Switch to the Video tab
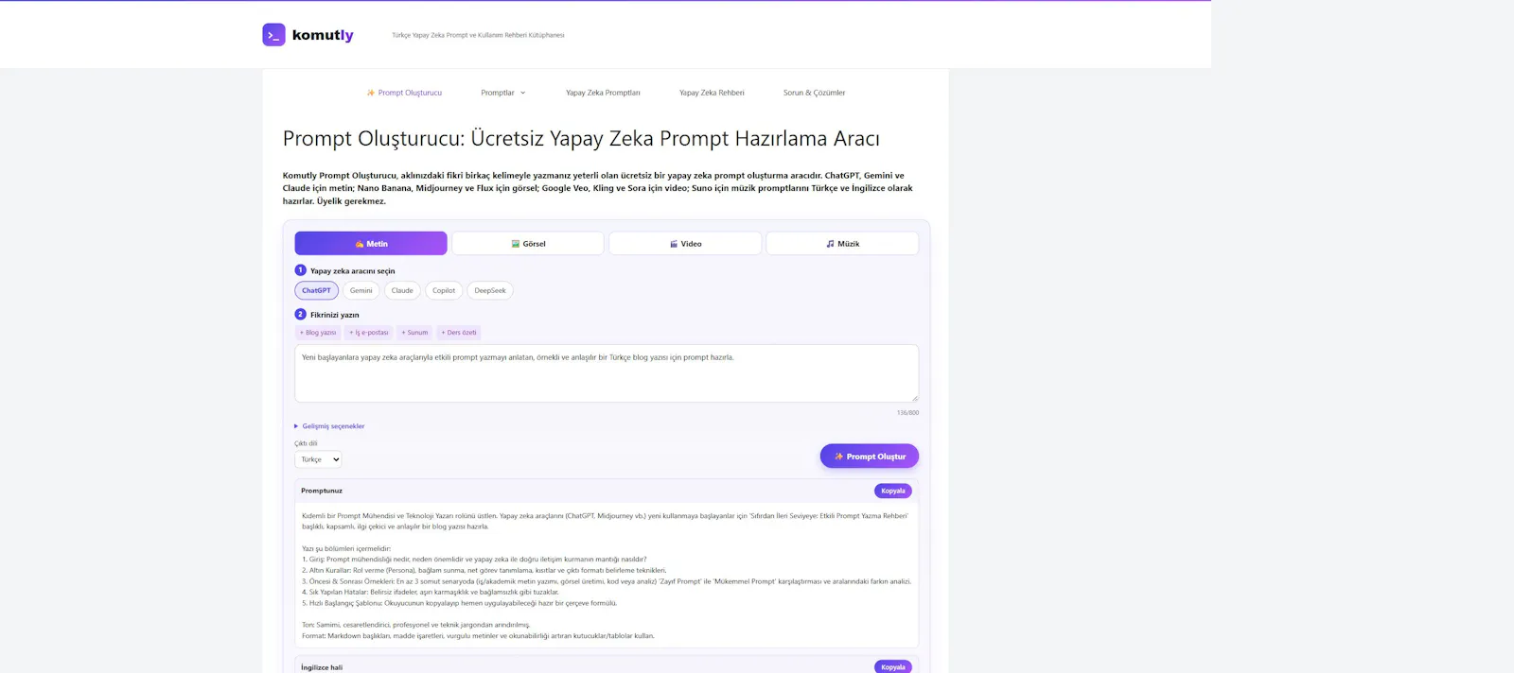 [x=685, y=243]
